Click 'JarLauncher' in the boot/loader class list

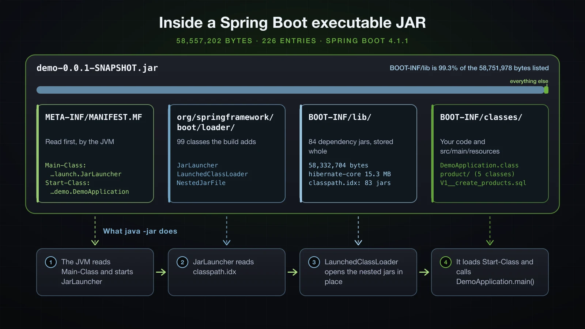(x=197, y=165)
